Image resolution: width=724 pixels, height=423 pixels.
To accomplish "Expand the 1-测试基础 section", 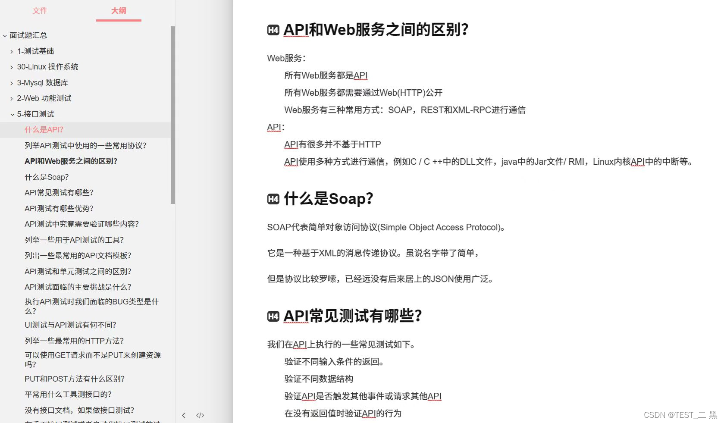I will [12, 51].
